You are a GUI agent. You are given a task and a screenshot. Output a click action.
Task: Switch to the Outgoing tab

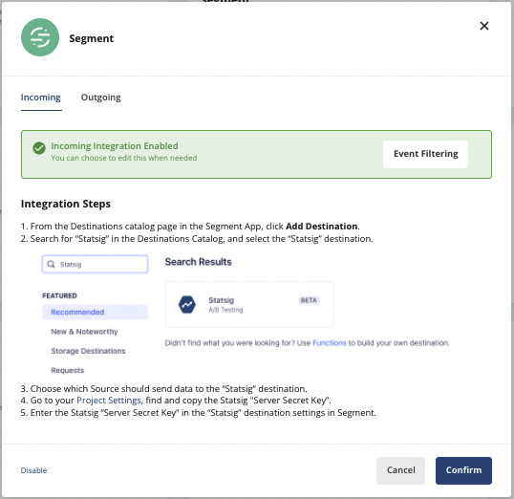click(x=100, y=98)
